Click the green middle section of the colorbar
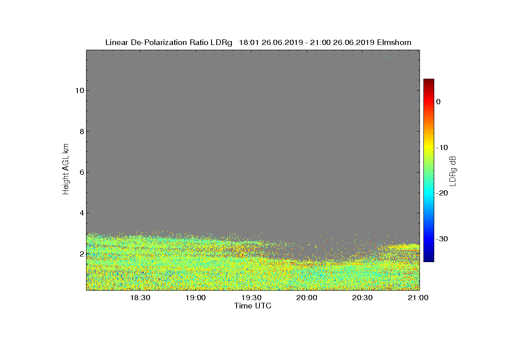 [429, 170]
